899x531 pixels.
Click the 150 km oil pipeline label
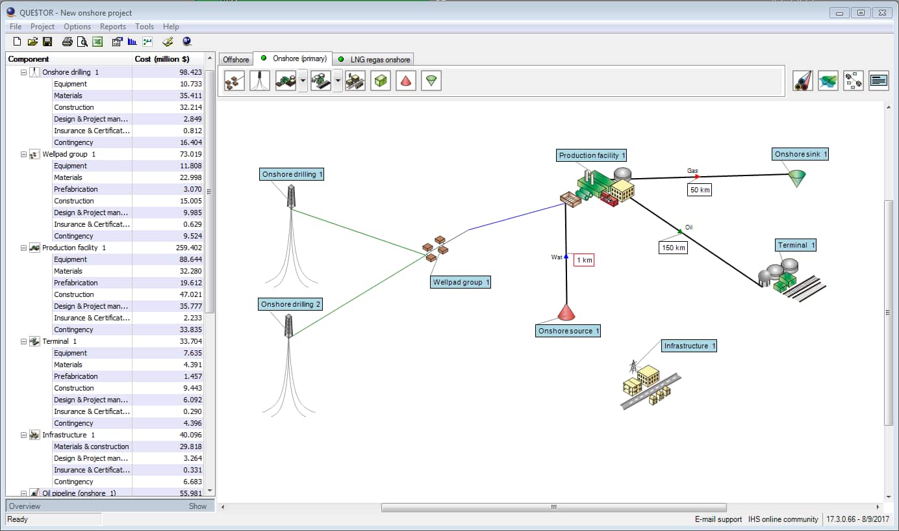[673, 248]
